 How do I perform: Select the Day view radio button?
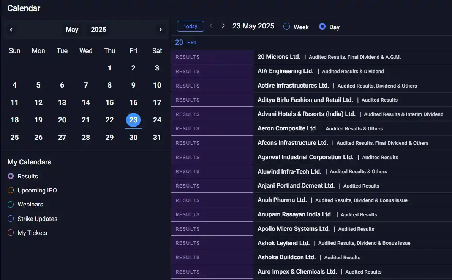[x=322, y=27]
